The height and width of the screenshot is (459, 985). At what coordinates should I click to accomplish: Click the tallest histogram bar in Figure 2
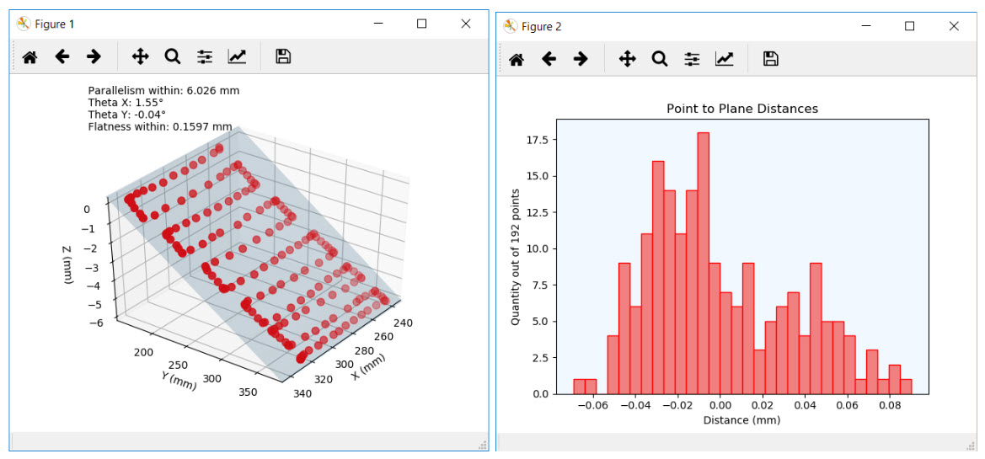(703, 263)
